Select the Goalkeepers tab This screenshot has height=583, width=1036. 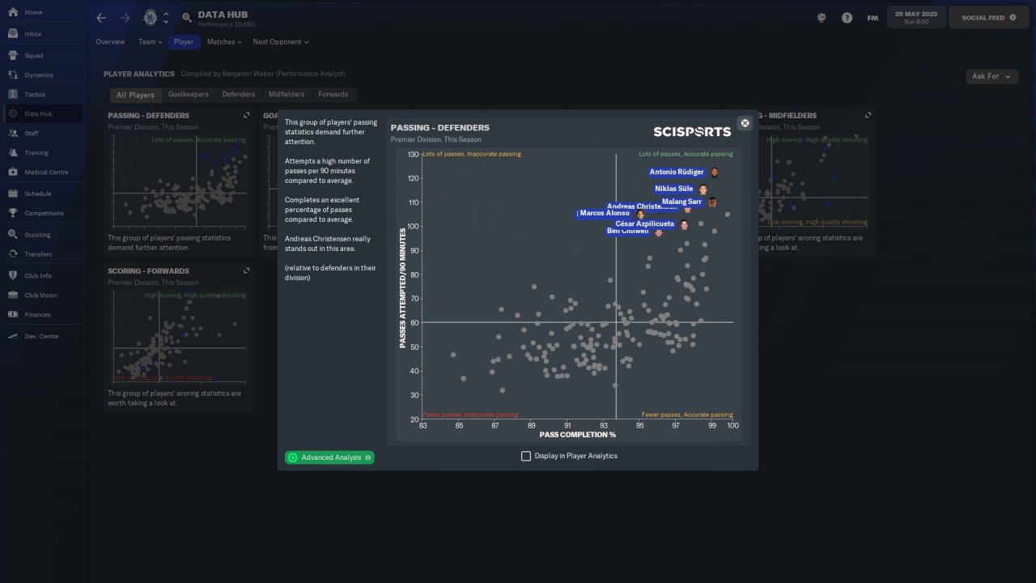pos(188,95)
